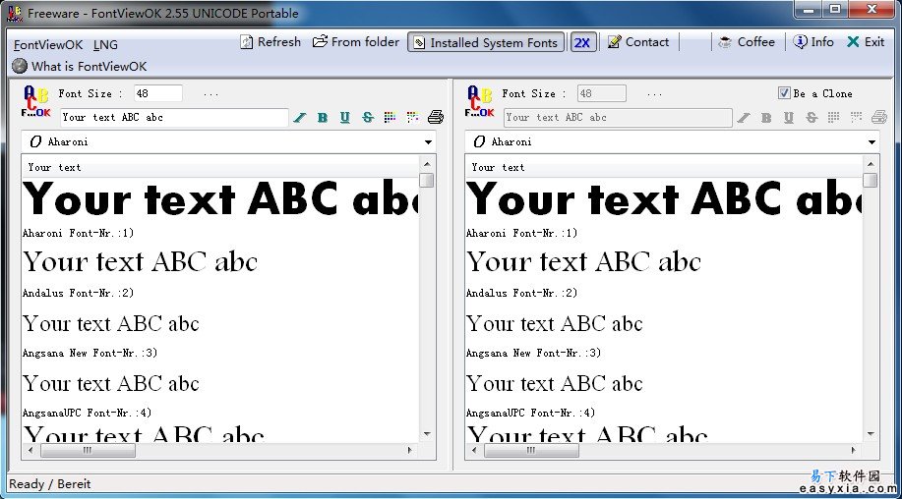Toggle underline style in left panel
This screenshot has height=499, width=902.
click(x=345, y=118)
